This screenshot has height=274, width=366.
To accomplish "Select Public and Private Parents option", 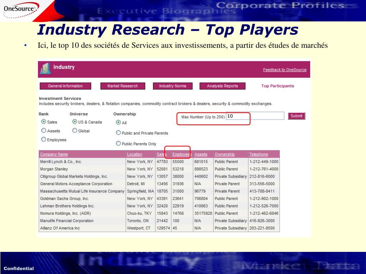I will click(x=118, y=133).
